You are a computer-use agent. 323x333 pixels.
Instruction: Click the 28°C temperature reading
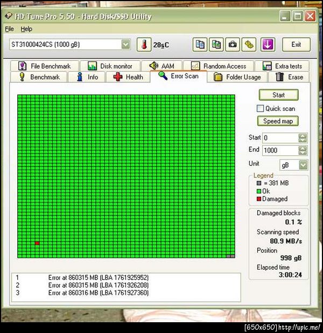tap(161, 45)
